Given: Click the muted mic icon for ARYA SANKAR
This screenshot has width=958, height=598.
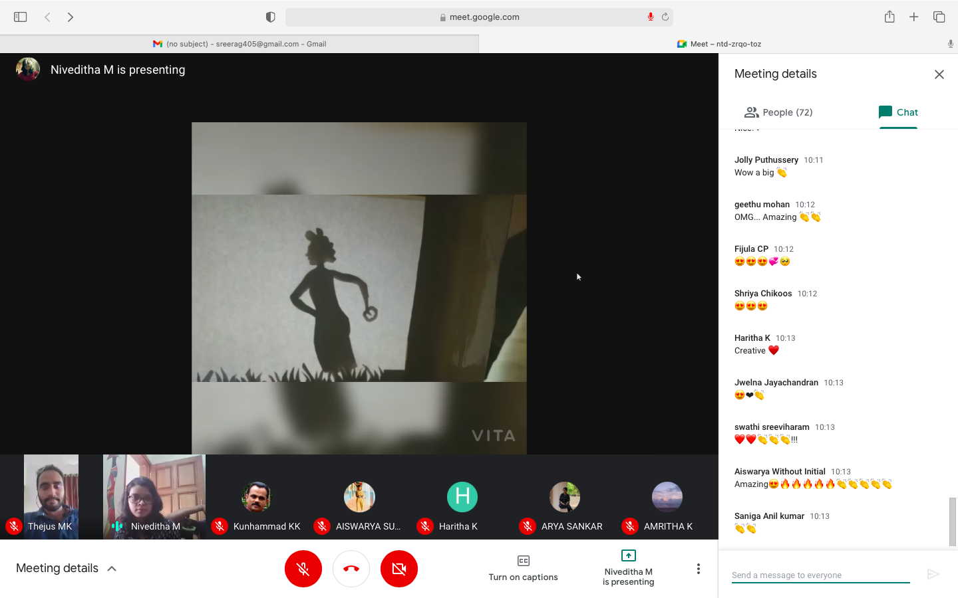Looking at the screenshot, I should pyautogui.click(x=528, y=526).
